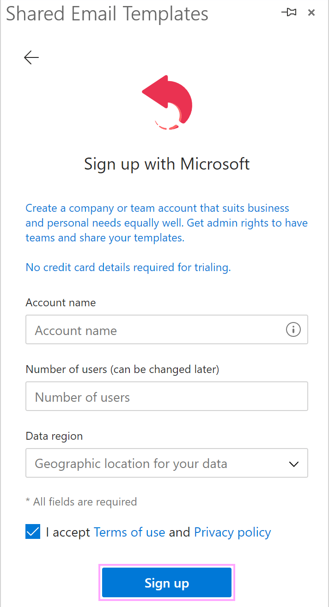This screenshot has height=607, width=329.
Task: Select a geographic location for your data
Action: tap(139, 463)
